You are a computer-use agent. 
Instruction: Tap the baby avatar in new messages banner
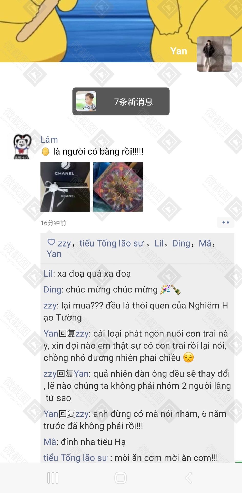86,101
